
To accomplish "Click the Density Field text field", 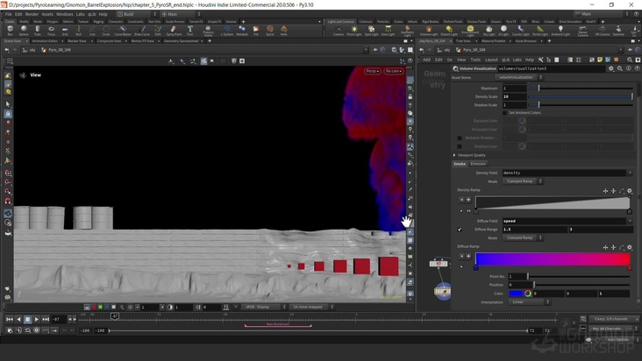I will pyautogui.click(x=564, y=173).
